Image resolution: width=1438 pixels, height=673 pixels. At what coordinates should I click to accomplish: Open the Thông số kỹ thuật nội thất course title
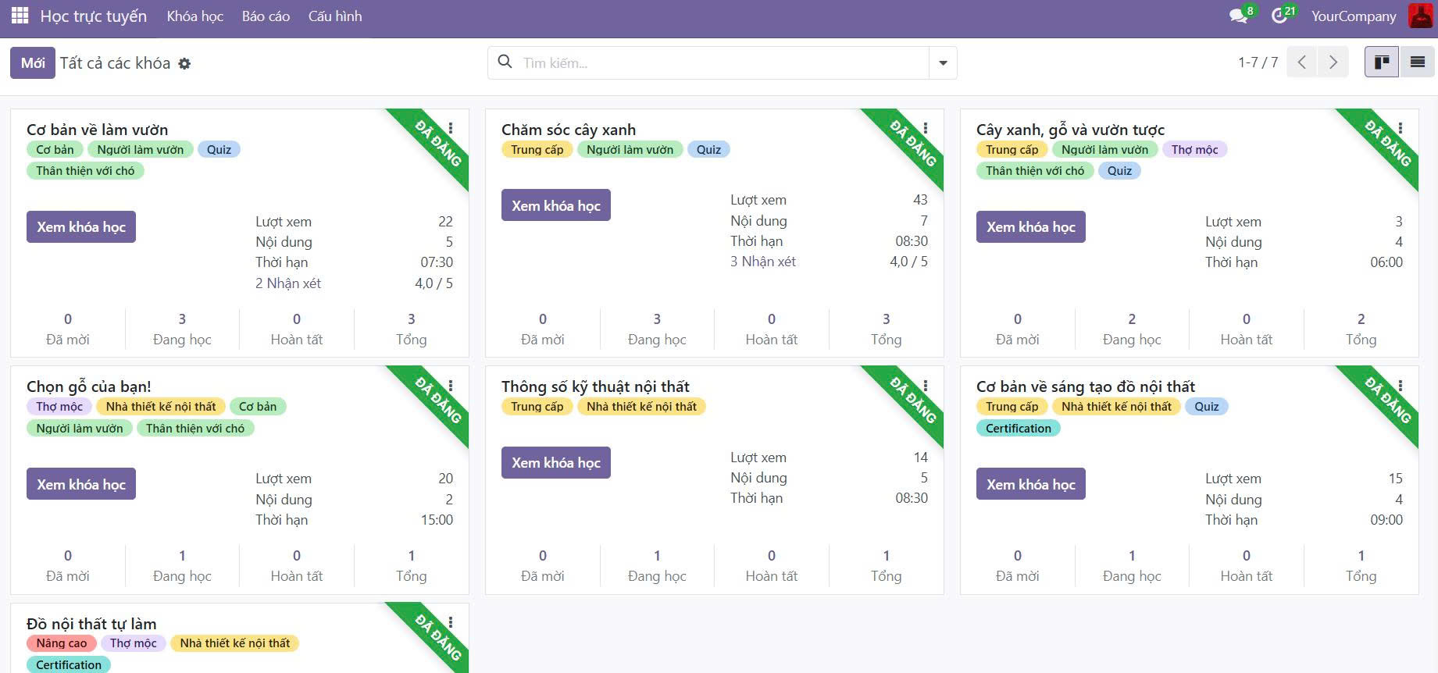(x=595, y=386)
